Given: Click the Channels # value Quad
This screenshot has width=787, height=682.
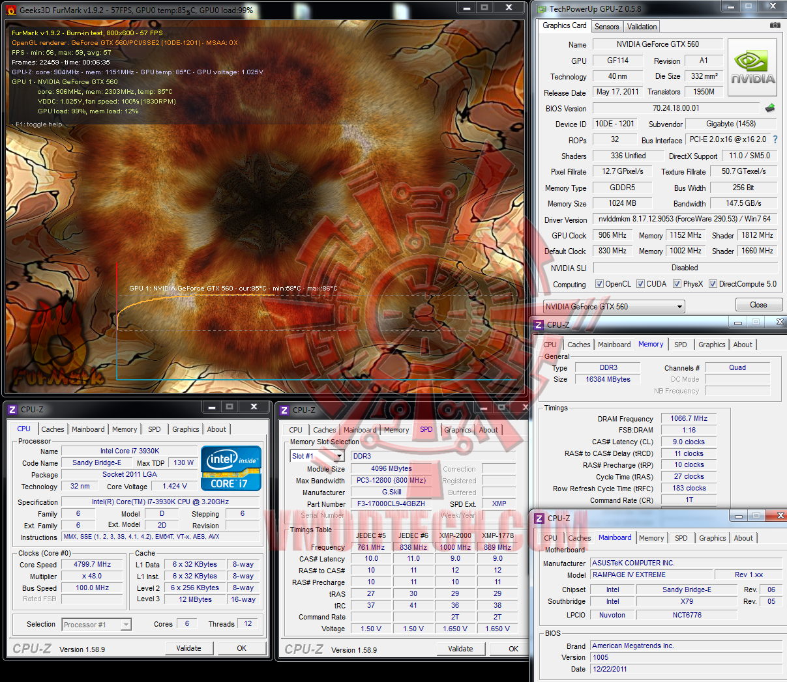Looking at the screenshot, I should (737, 367).
